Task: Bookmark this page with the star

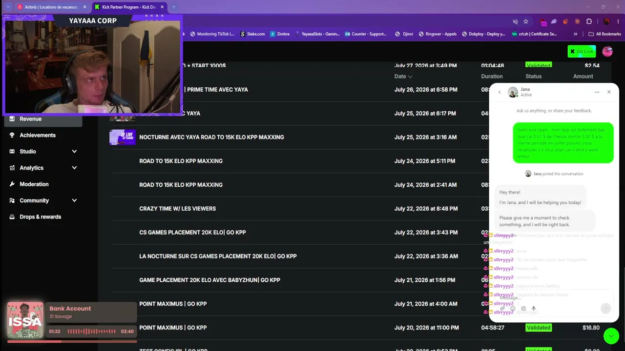Action: coord(526,21)
